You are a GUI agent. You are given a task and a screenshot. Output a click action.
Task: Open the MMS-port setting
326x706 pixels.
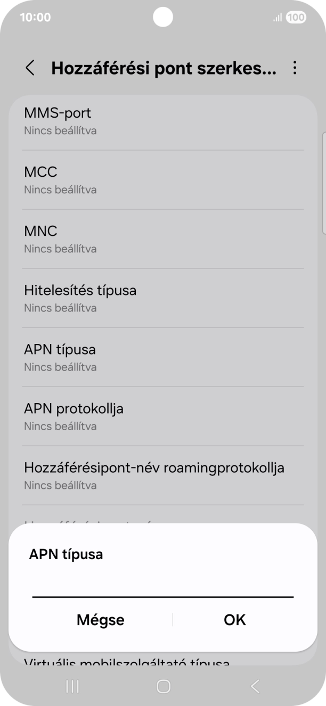click(163, 120)
